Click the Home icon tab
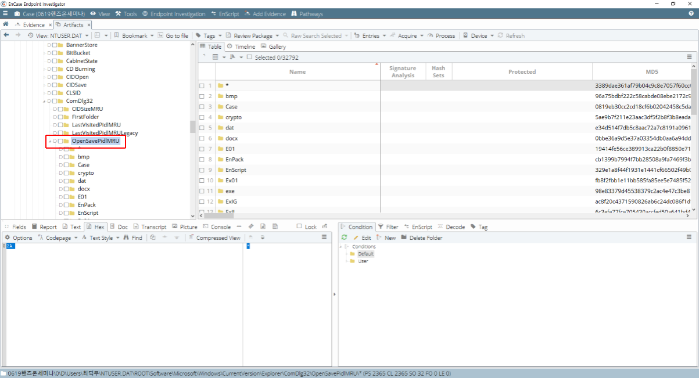Viewport: 699px width, 378px height. pyautogui.click(x=6, y=24)
